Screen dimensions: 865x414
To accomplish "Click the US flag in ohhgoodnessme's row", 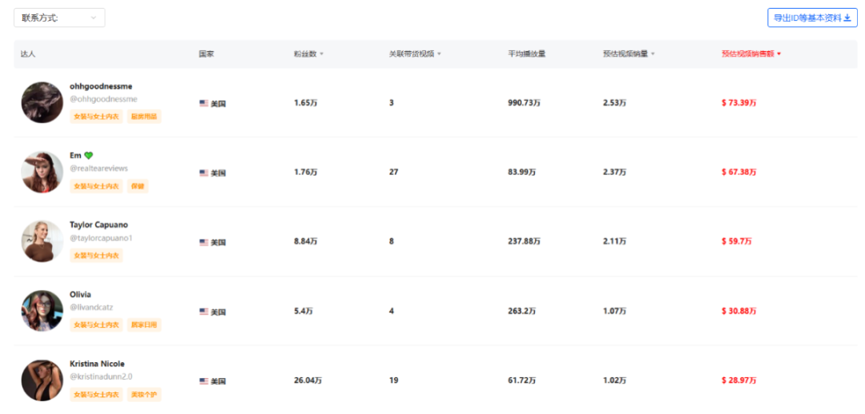I will tap(204, 103).
